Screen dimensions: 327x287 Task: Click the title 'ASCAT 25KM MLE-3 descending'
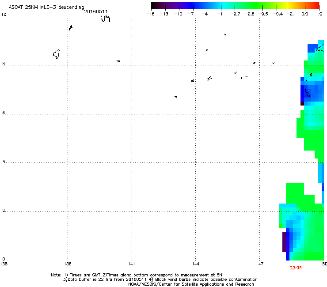pyautogui.click(x=46, y=7)
